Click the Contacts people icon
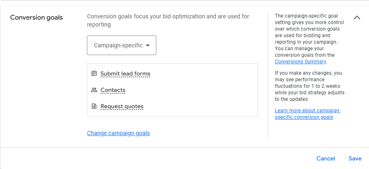Viewport: 369px width, 169px height. (x=94, y=90)
